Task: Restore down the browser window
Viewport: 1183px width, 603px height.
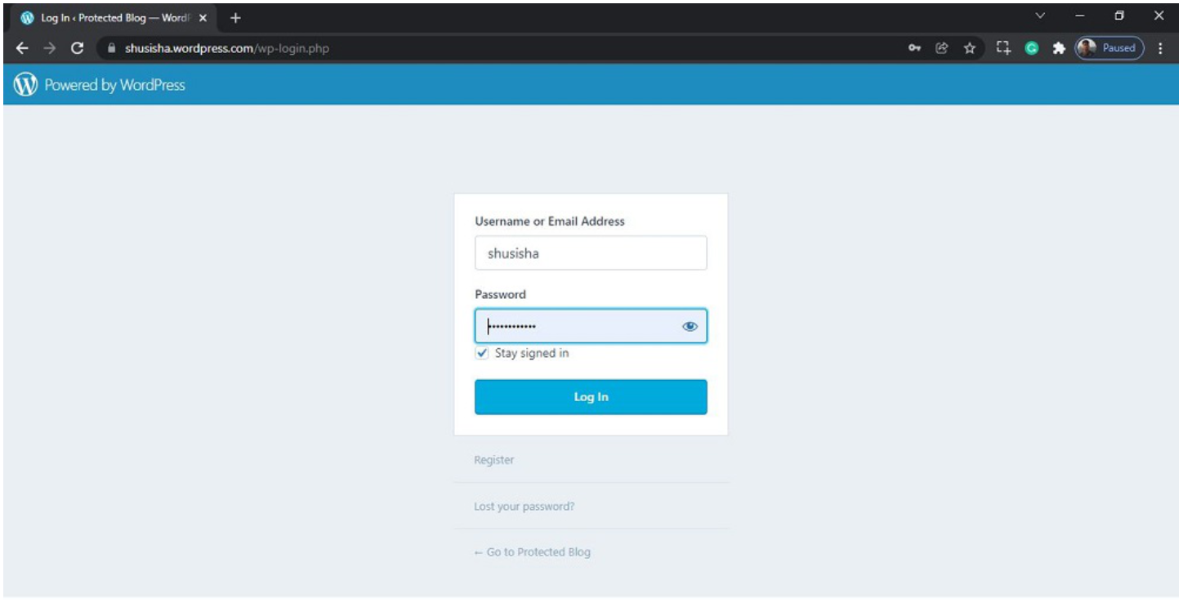Action: [1119, 16]
